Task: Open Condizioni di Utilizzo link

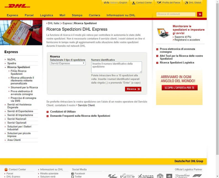Action: (63, 112)
